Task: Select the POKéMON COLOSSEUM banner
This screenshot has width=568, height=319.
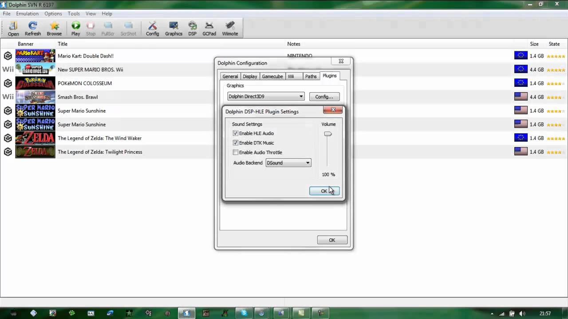Action: click(x=35, y=83)
